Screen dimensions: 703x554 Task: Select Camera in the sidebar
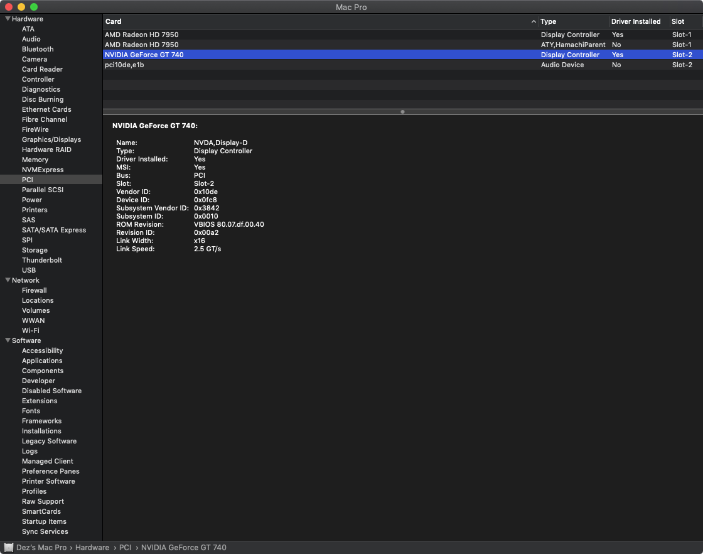35,59
